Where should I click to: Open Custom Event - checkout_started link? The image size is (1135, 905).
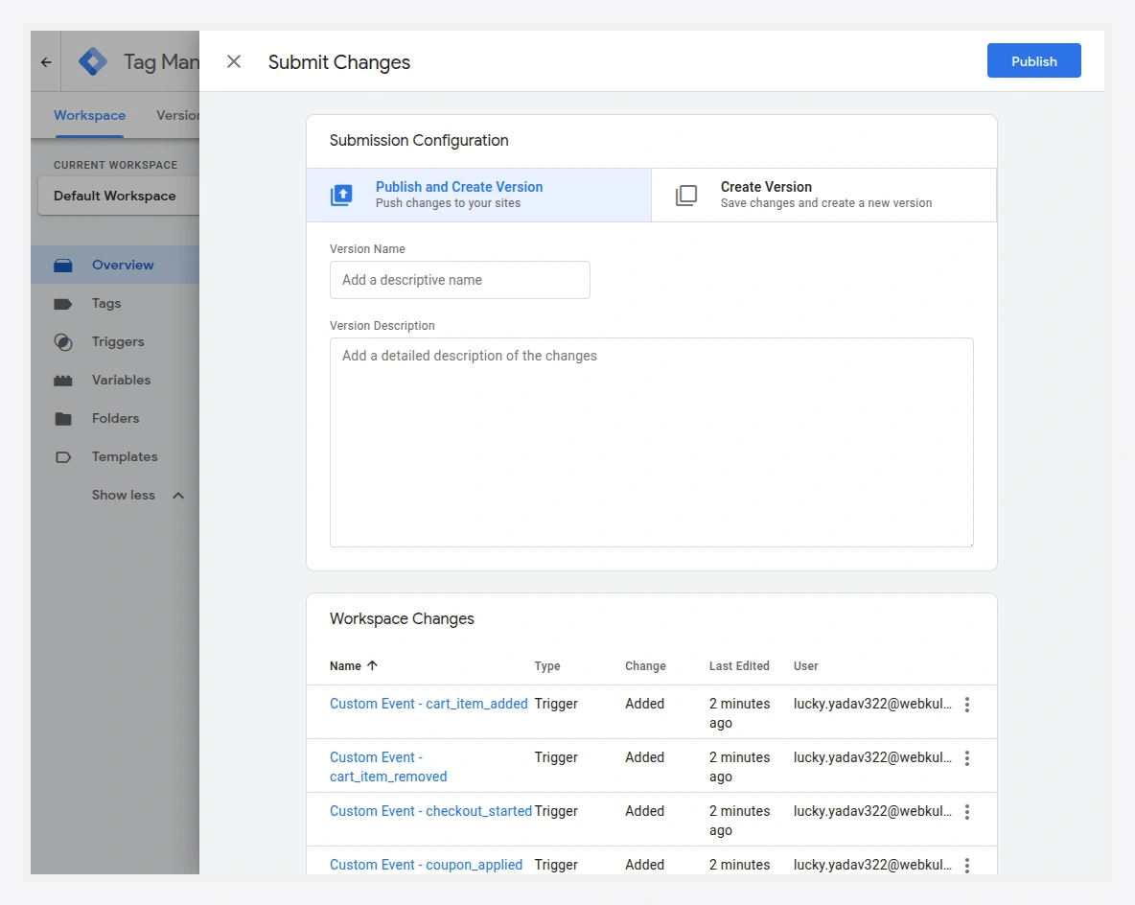tap(430, 811)
